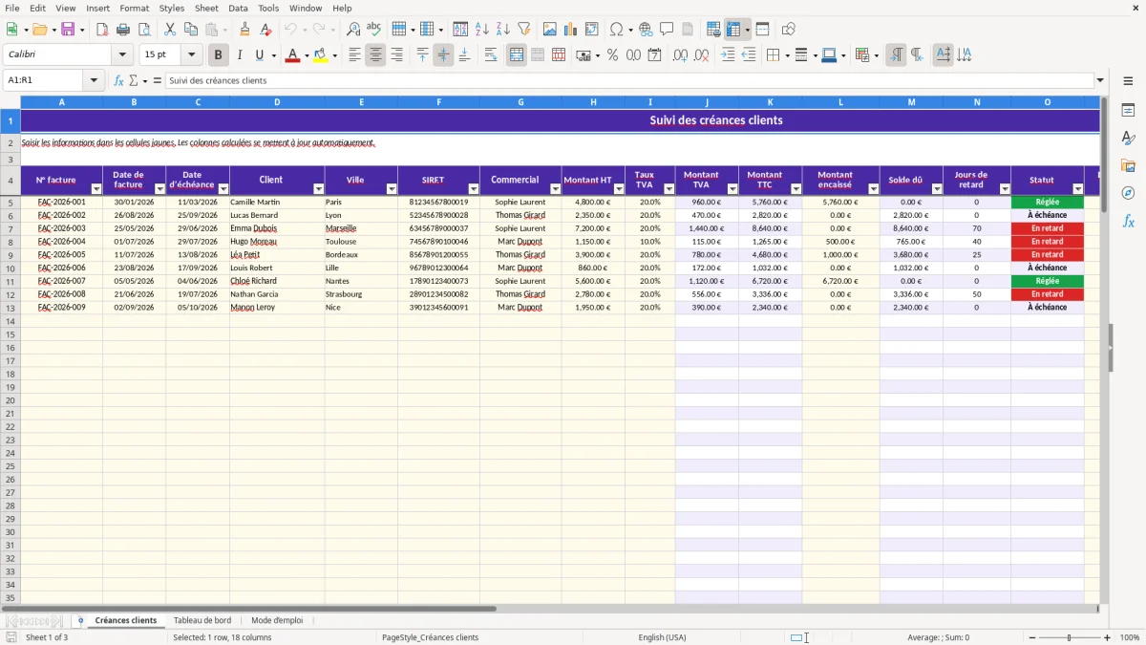The height and width of the screenshot is (645, 1146).
Task: Run the spelling check
Action: point(374,30)
